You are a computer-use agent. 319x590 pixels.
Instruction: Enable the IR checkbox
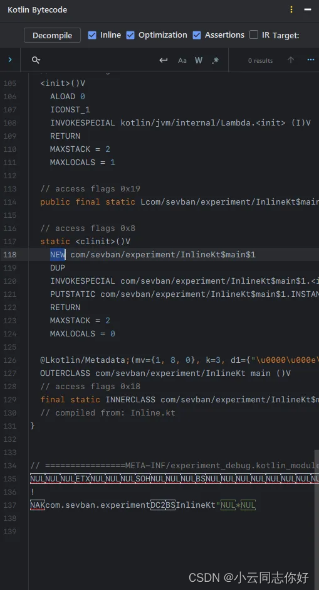(254, 35)
